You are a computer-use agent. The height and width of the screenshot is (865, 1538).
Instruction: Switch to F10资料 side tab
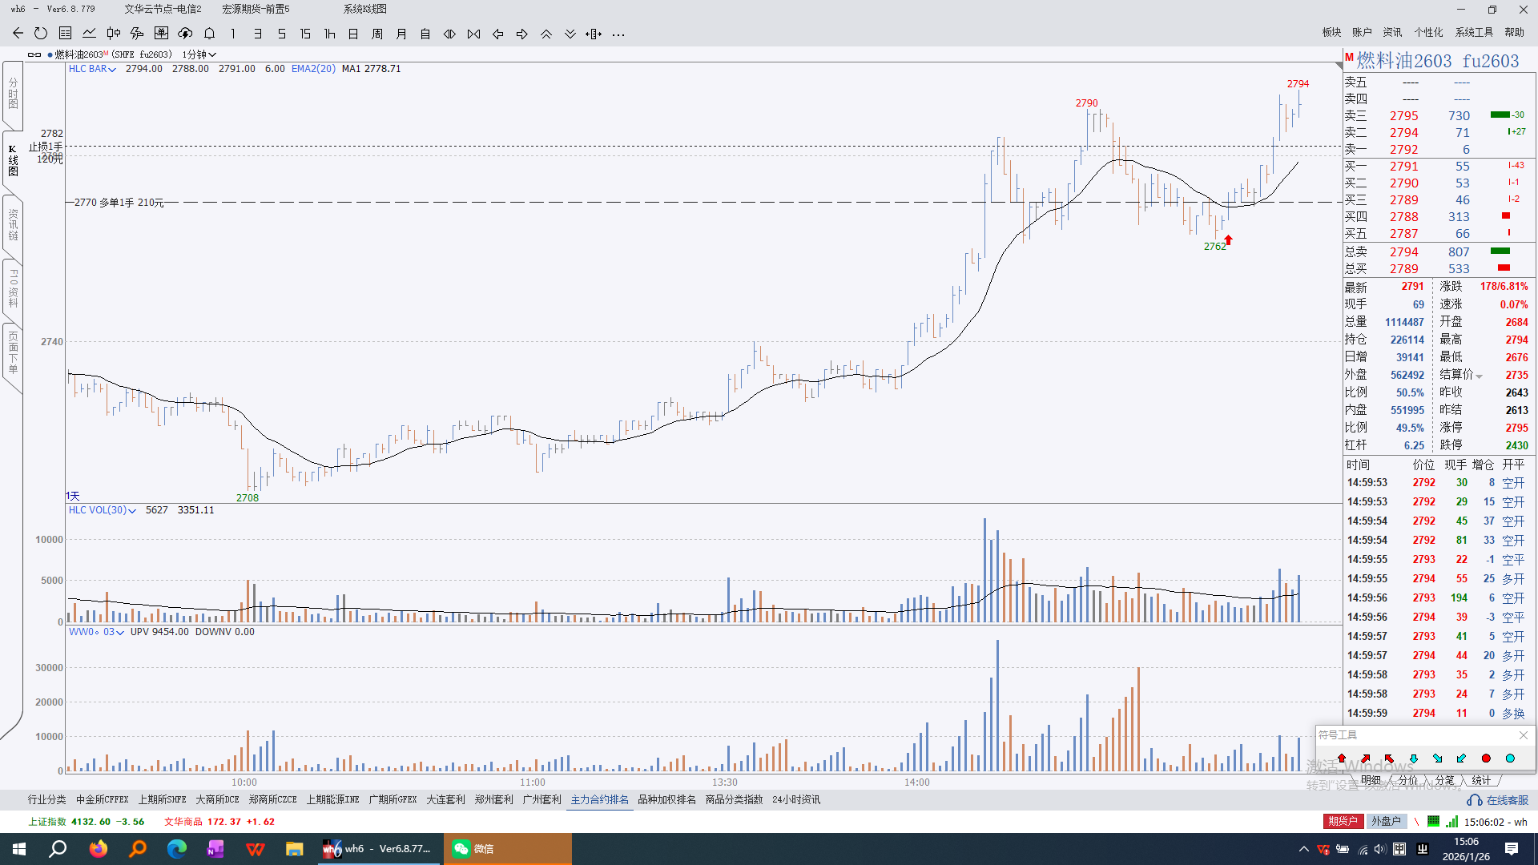tap(13, 288)
